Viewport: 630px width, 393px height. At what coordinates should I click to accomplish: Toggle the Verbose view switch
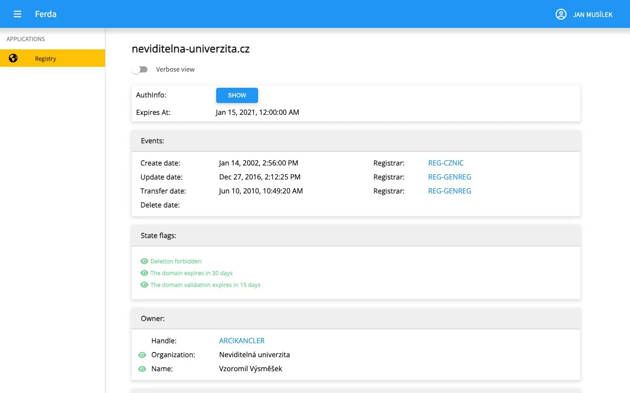[x=140, y=69]
